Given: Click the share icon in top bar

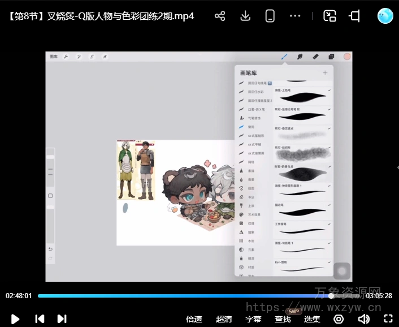Looking at the screenshot, I should tap(220, 16).
